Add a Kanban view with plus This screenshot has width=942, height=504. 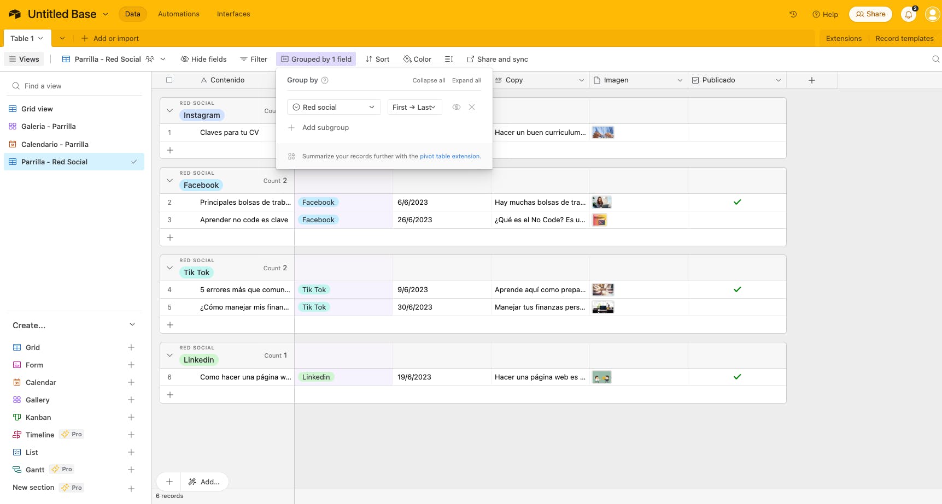(x=131, y=417)
